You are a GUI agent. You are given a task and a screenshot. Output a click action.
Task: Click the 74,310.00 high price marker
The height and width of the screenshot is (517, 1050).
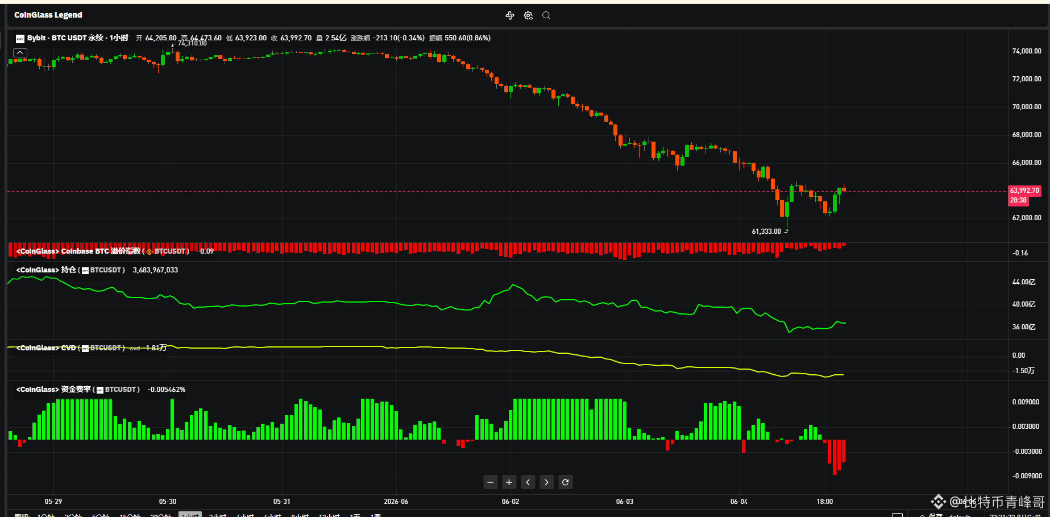192,43
